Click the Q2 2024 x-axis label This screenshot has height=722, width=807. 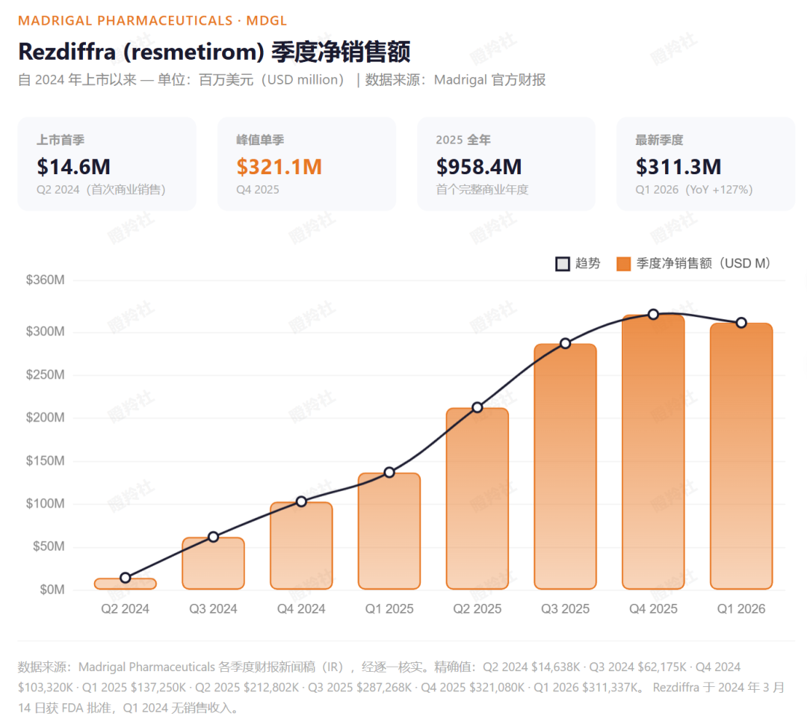(125, 609)
